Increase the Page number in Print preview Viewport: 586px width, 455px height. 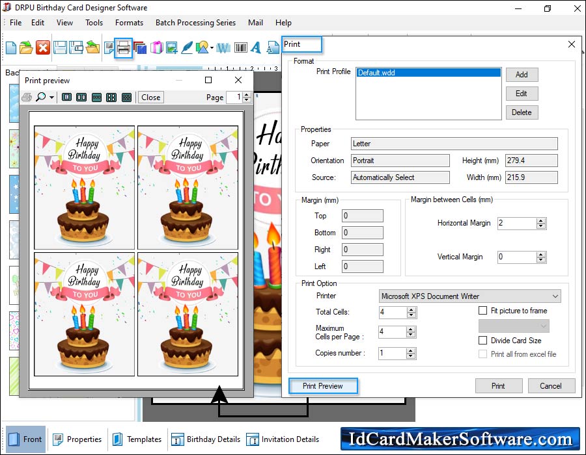pos(246,95)
